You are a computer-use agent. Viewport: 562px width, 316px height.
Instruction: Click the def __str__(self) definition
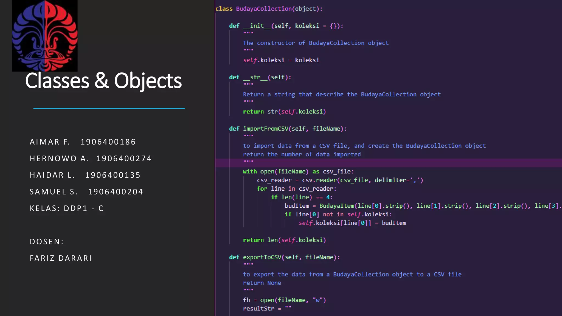click(260, 77)
